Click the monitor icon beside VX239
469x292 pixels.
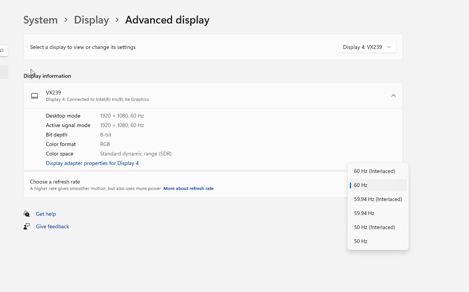(x=35, y=96)
